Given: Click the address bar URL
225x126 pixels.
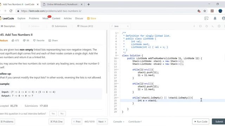Looking at the screenshot, I should pyautogui.click(x=51, y=11).
